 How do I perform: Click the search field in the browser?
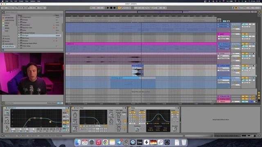[34, 12]
